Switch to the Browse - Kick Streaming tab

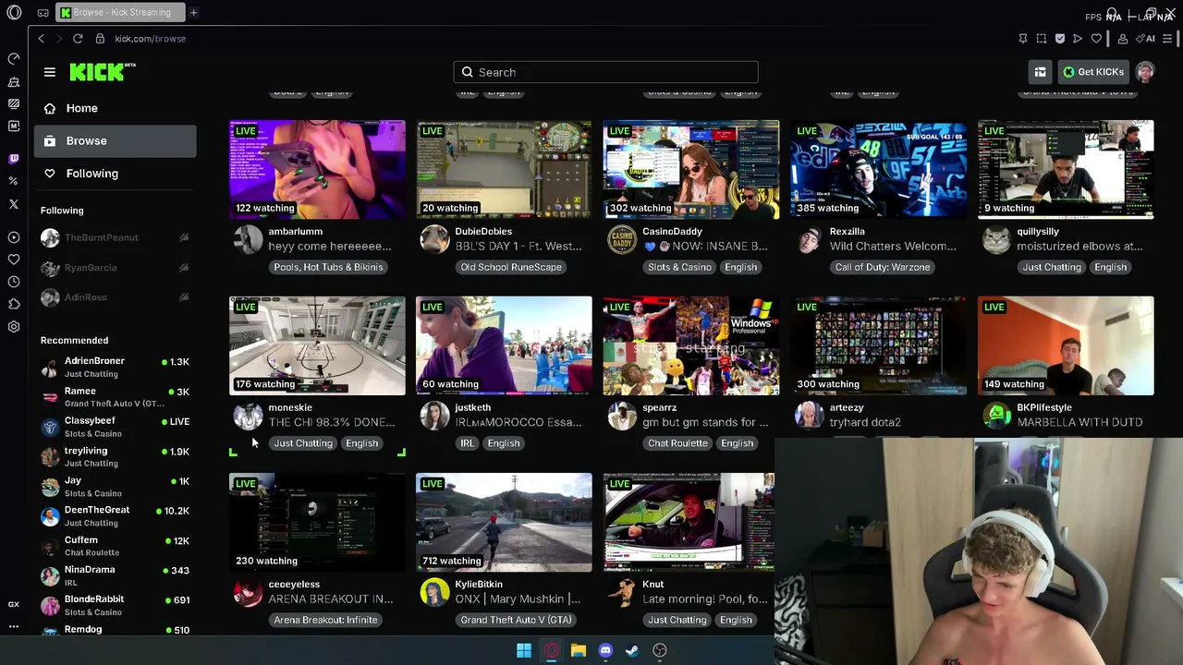click(120, 13)
